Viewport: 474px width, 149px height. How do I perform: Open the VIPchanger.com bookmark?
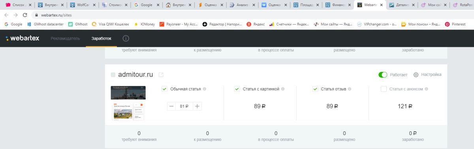coord(376,24)
